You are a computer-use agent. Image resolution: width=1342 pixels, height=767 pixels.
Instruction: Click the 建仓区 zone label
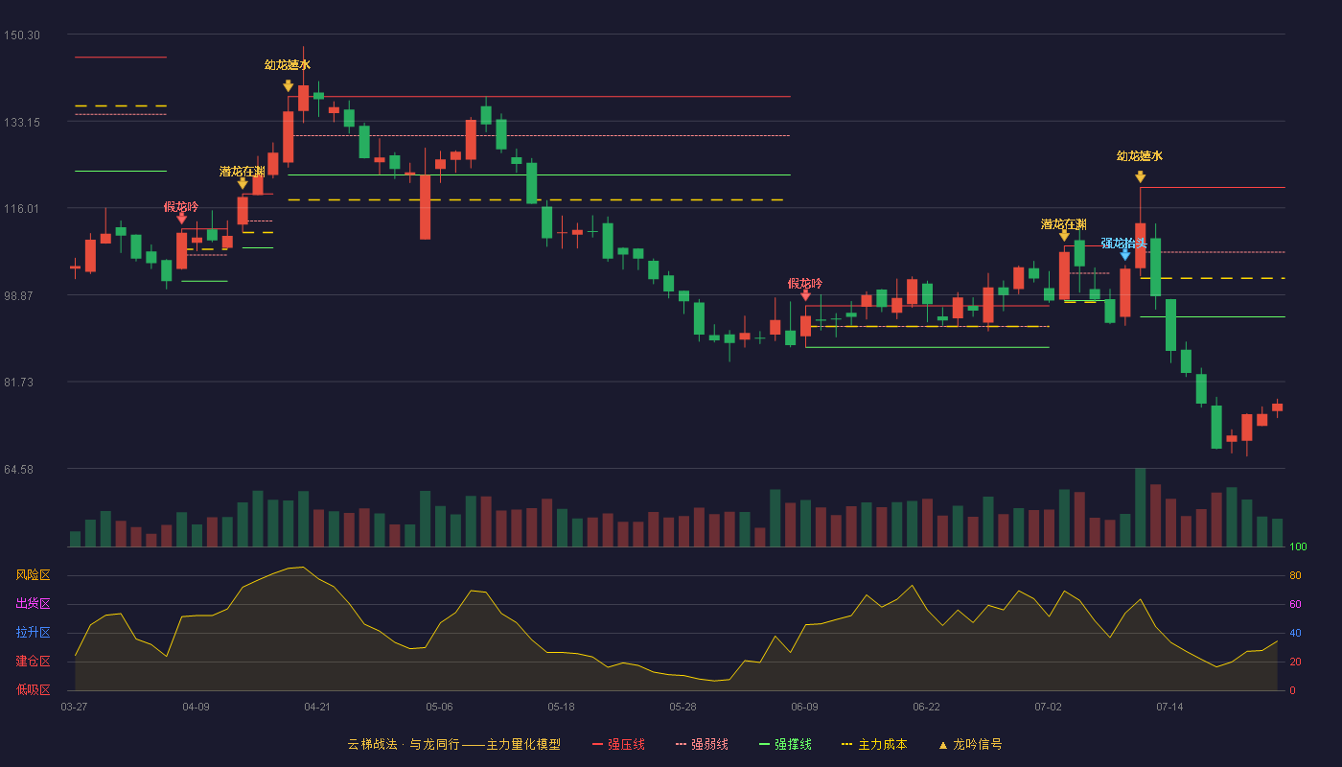[33, 662]
